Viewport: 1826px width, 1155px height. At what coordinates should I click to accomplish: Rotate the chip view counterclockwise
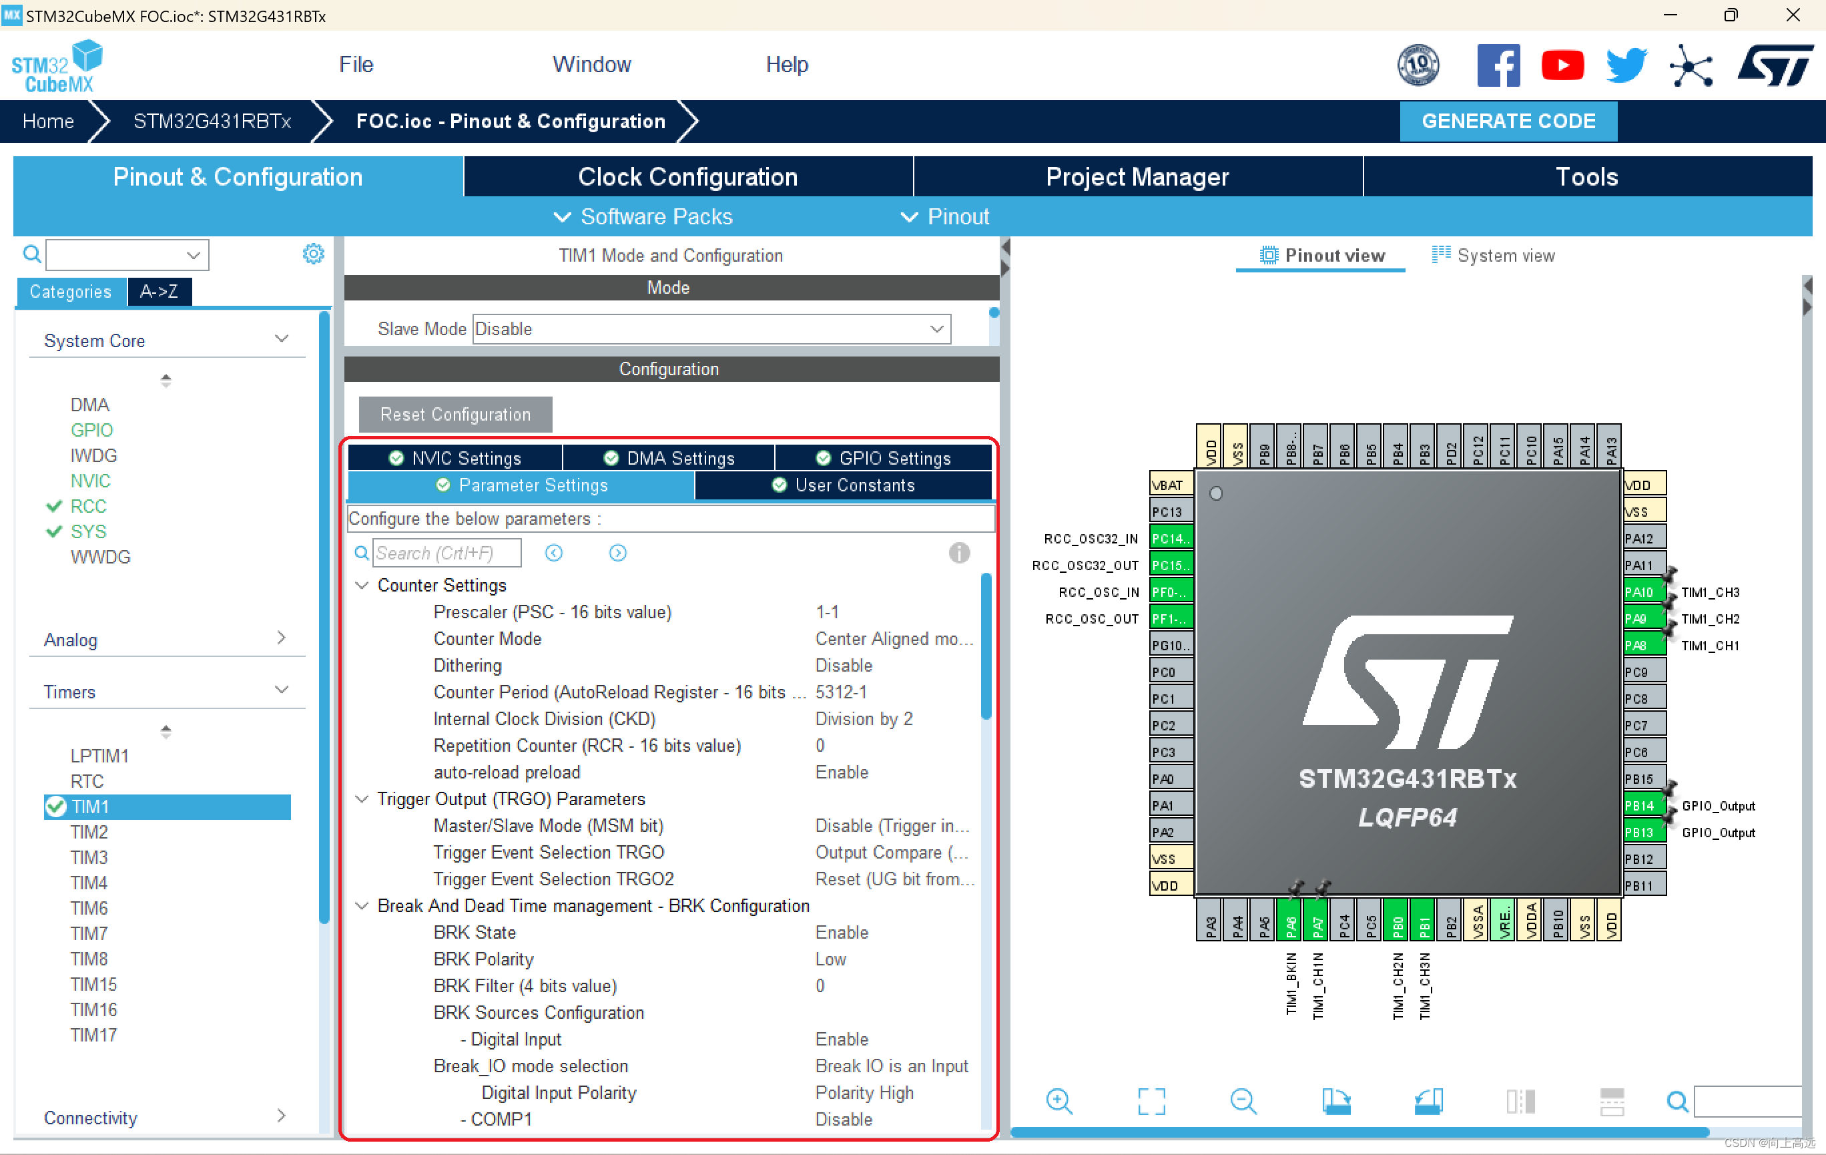pos(1429,1102)
